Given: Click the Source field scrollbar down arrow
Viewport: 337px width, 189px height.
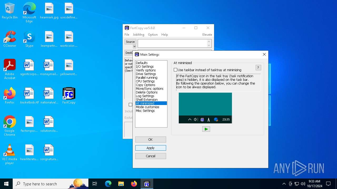Looking at the screenshot, I should pos(209,45).
